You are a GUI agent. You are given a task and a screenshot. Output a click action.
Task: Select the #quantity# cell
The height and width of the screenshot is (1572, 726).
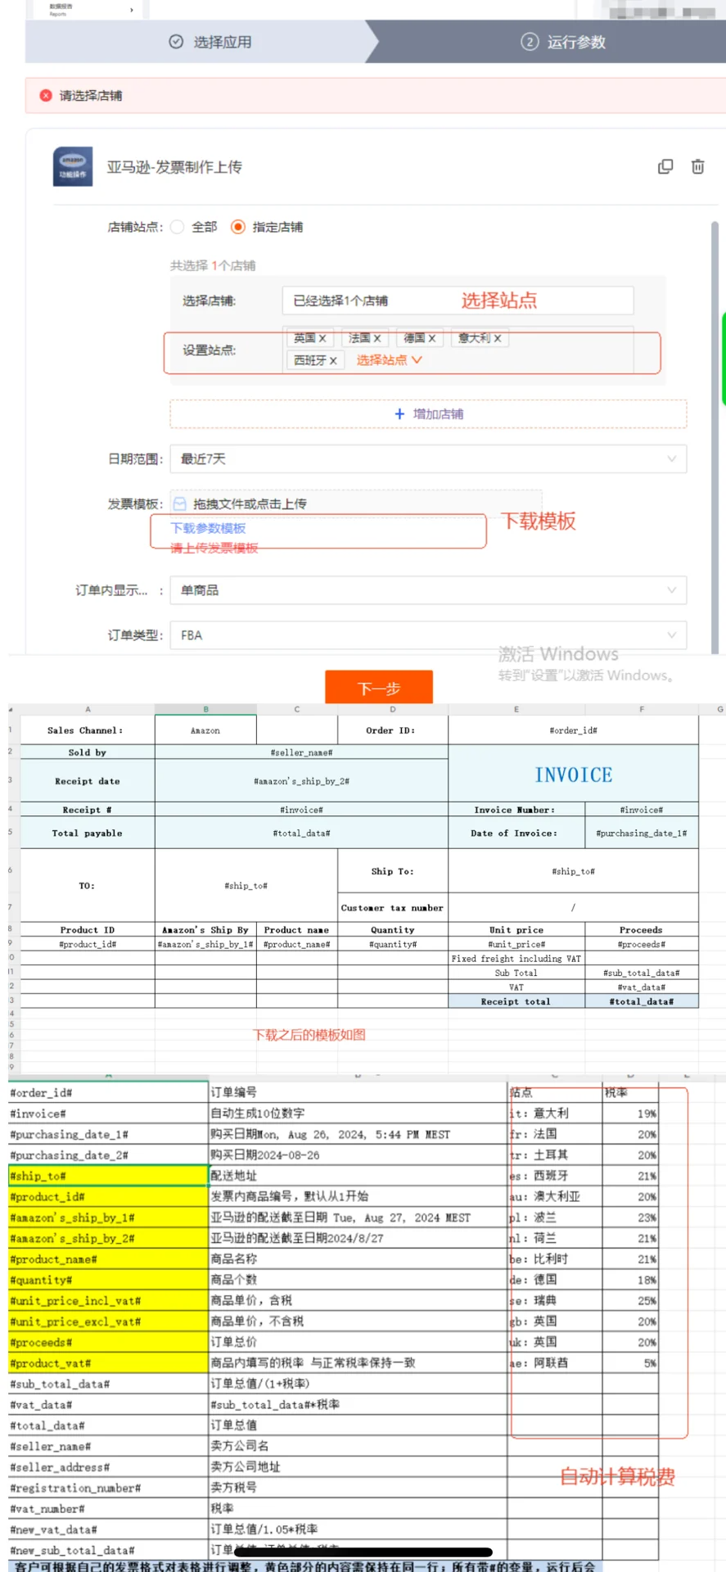(x=393, y=944)
